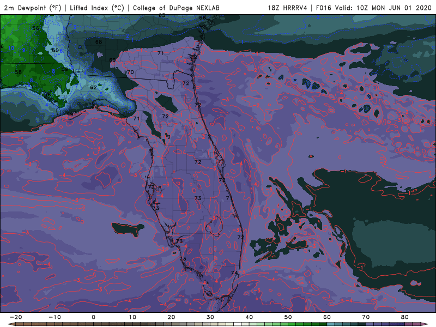The height and width of the screenshot is (327, 436).
Task: Click the 62 dewpoint reading on the map
Action: click(93, 87)
